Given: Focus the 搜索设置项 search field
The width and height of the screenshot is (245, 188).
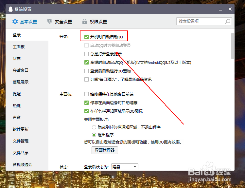Looking at the screenshot, I should click(x=204, y=21).
